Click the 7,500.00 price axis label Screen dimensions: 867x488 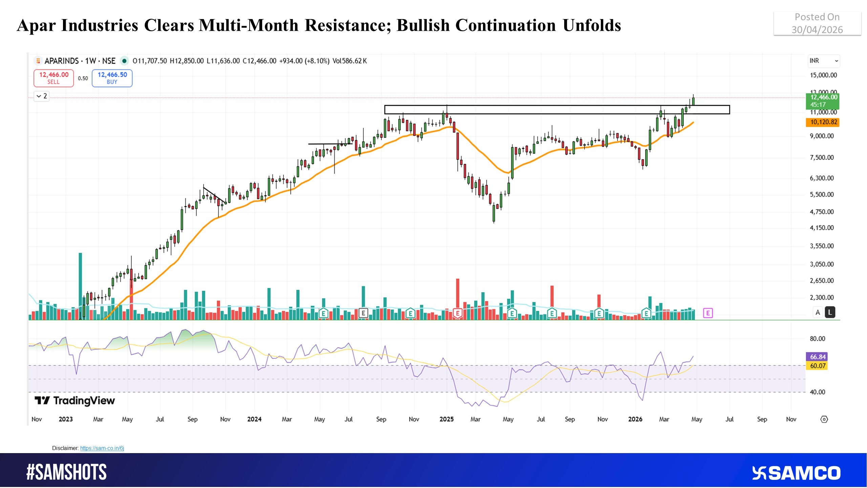click(x=822, y=158)
